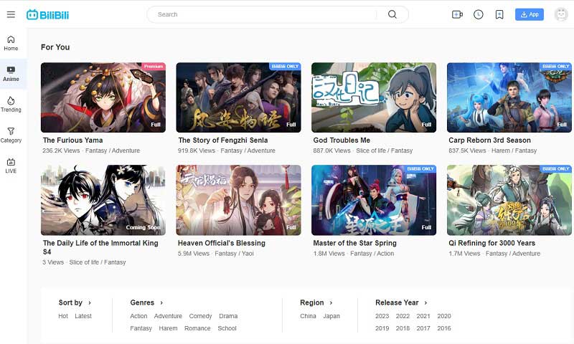
Task: Open the bookmarks favorites icon
Action: (x=499, y=14)
